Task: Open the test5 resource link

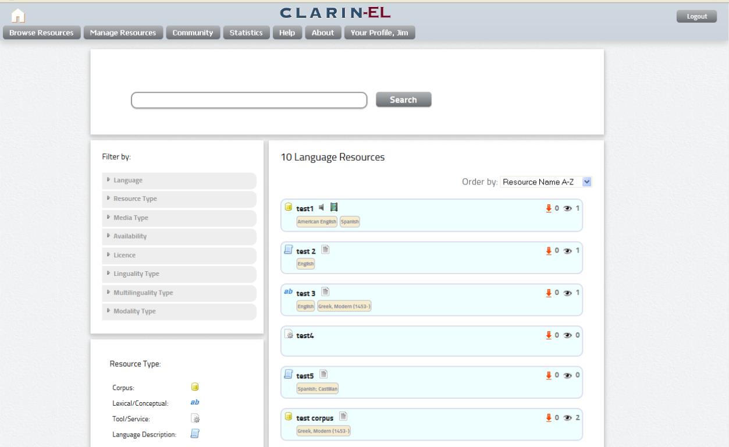Action: (x=306, y=375)
